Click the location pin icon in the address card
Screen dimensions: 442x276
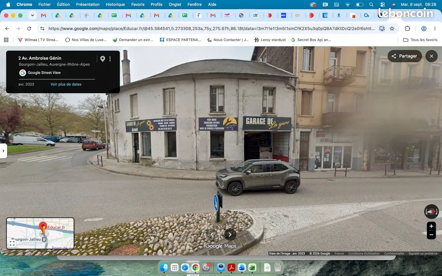102,59
